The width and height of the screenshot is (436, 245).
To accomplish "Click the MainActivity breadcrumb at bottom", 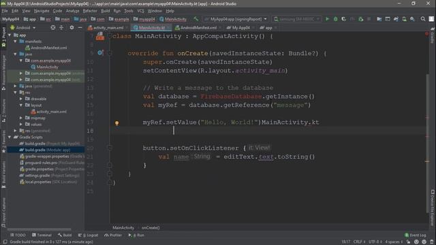I will [123, 228].
